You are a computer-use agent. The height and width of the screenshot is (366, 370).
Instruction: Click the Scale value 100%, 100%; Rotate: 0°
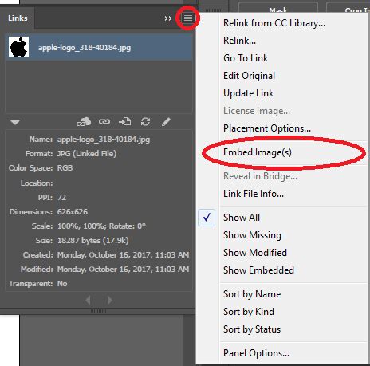click(x=101, y=226)
